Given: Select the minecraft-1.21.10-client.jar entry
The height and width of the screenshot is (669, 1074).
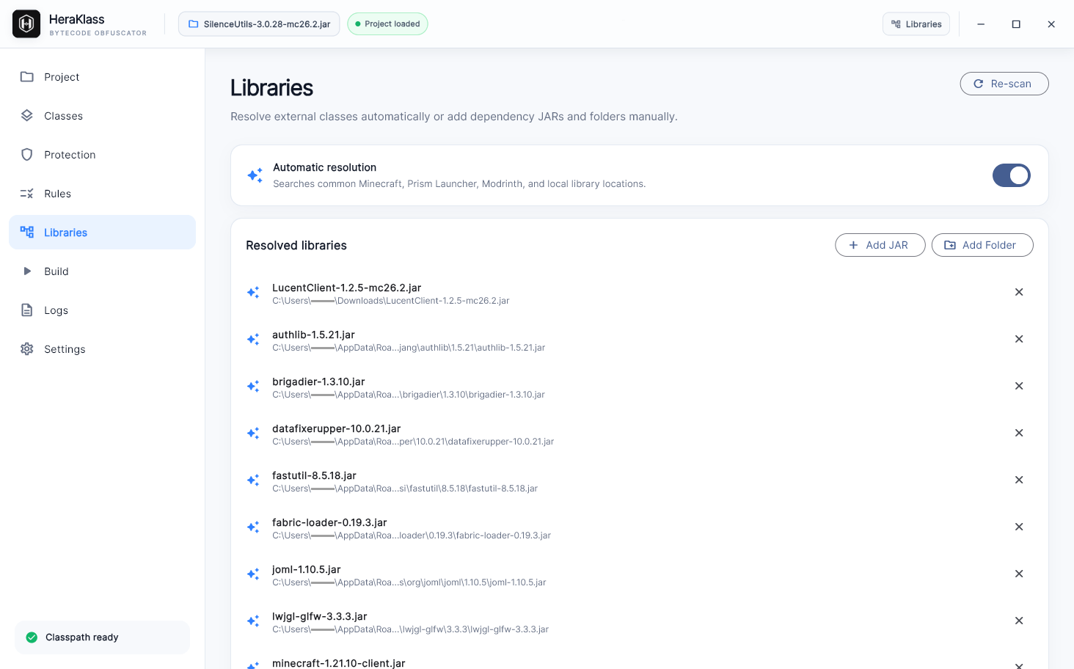Looking at the screenshot, I should coord(338,663).
